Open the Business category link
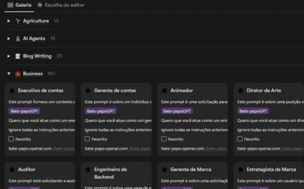304x189 pixels. click(33, 73)
